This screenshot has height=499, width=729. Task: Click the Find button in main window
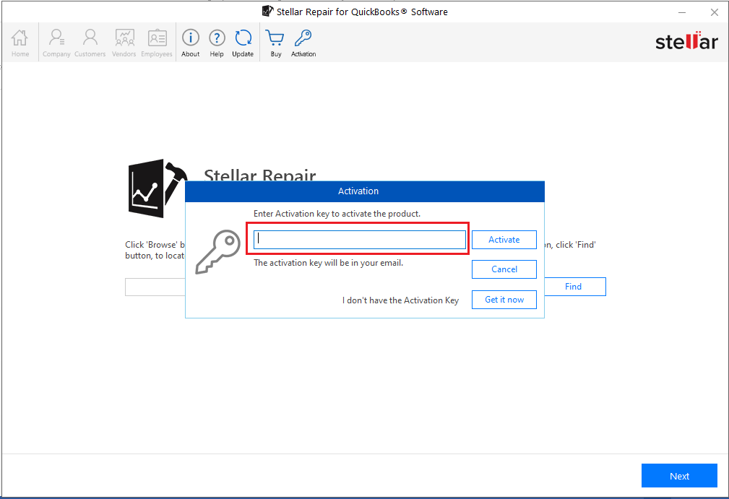pos(574,287)
